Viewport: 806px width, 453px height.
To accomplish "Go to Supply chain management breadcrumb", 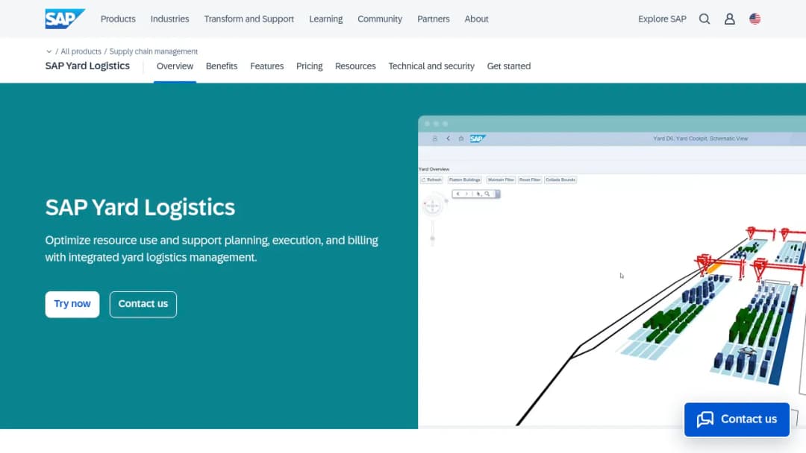I will [153, 51].
